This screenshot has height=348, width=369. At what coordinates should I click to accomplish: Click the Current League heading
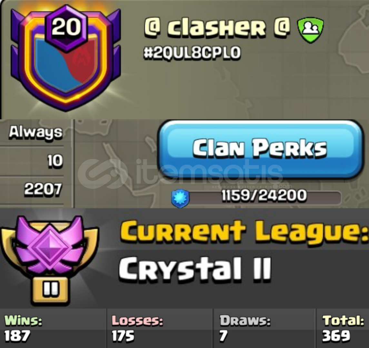(244, 231)
